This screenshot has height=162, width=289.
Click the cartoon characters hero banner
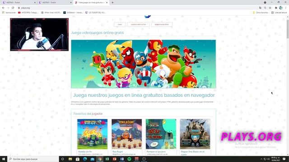click(144, 64)
